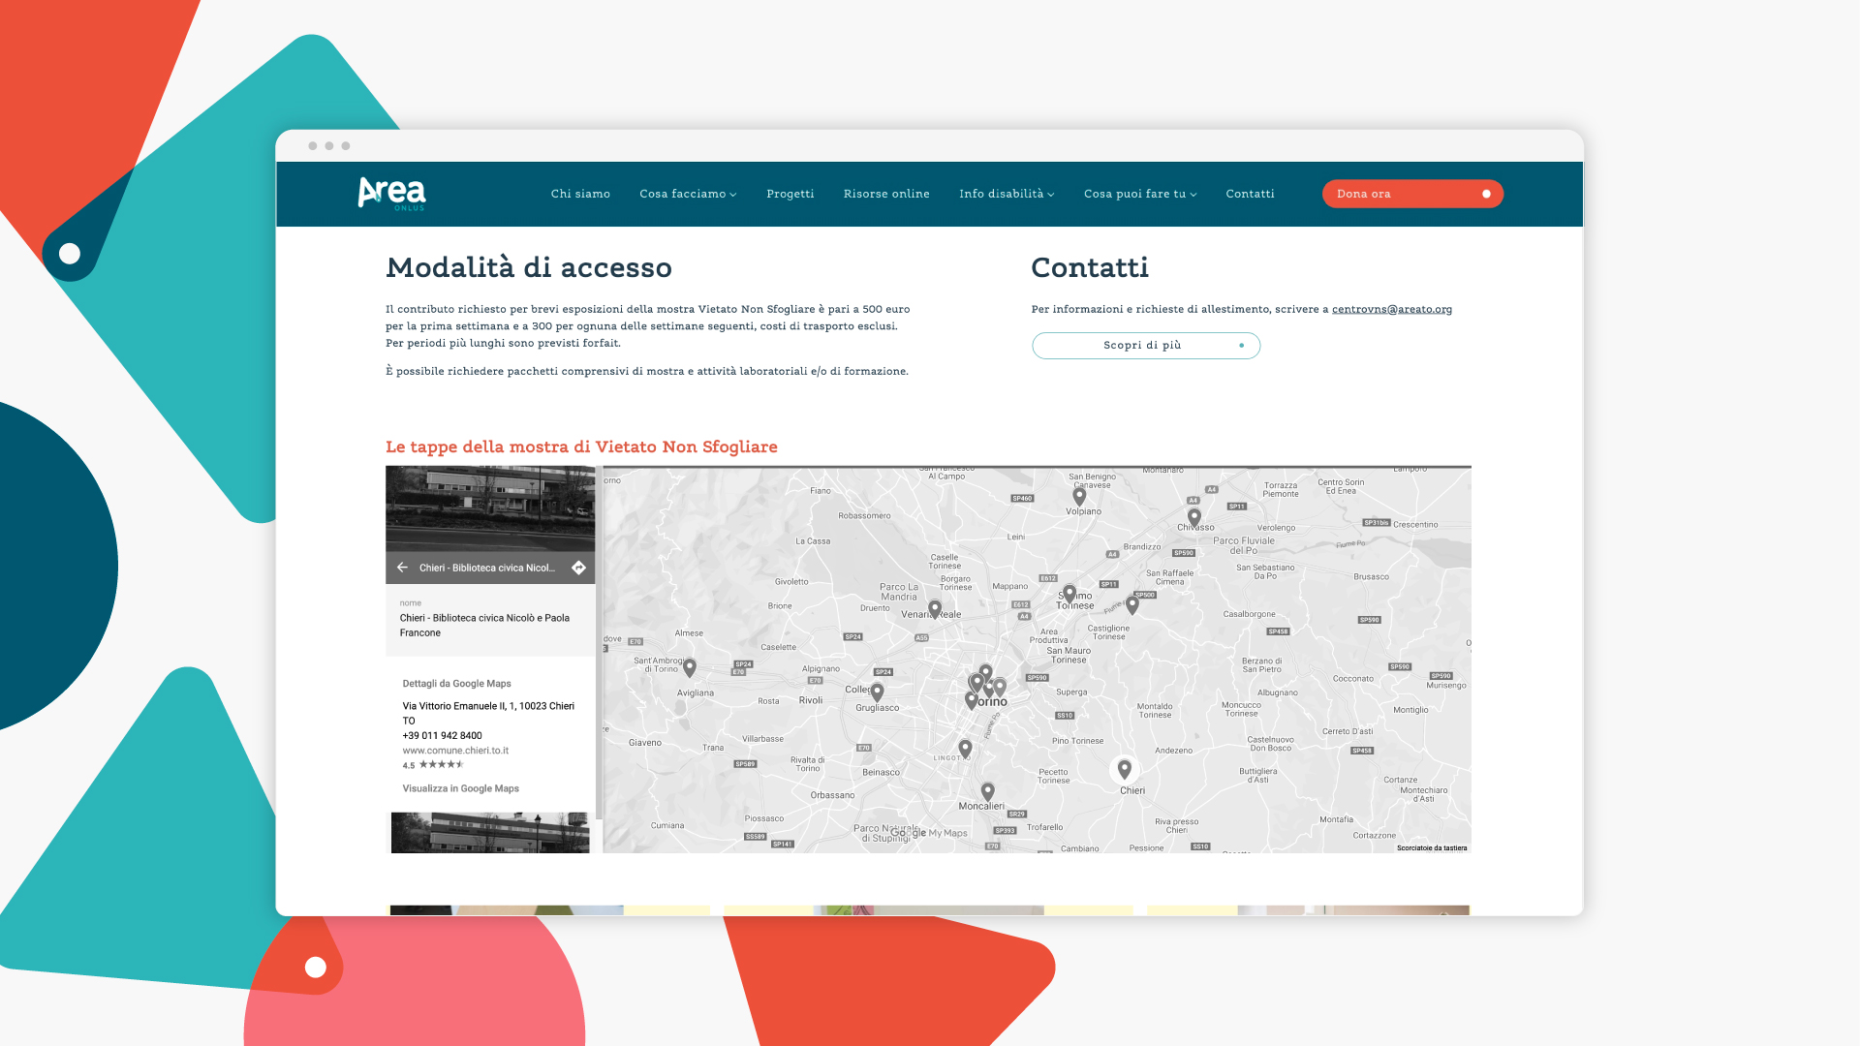Click the centrovns@areato.org email link

pos(1391,309)
